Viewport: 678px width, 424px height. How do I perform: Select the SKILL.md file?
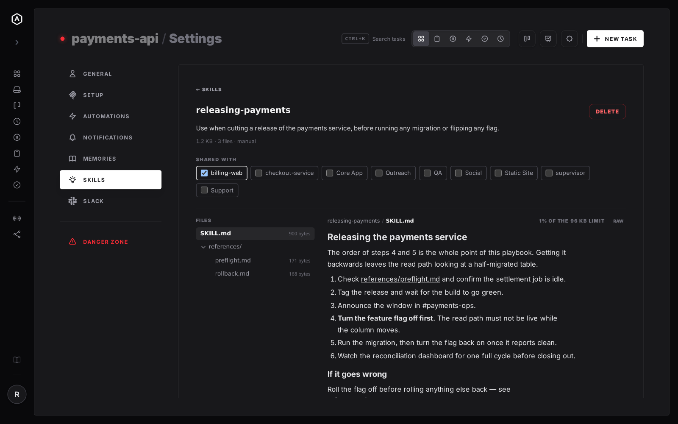coord(255,234)
